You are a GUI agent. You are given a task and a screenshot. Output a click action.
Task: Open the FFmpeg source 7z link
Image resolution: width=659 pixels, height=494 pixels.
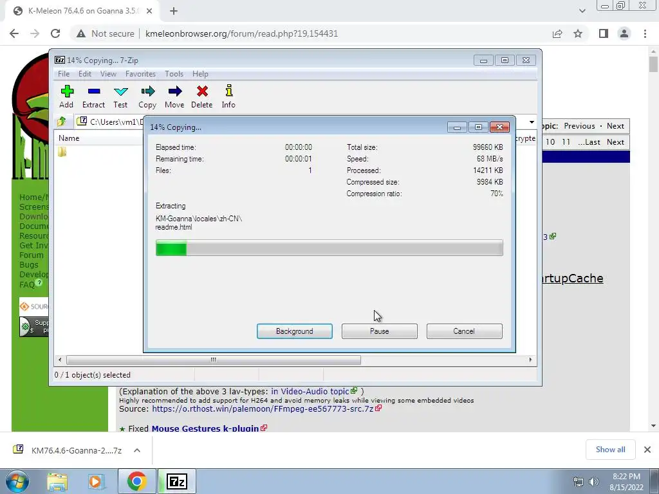[x=263, y=408]
